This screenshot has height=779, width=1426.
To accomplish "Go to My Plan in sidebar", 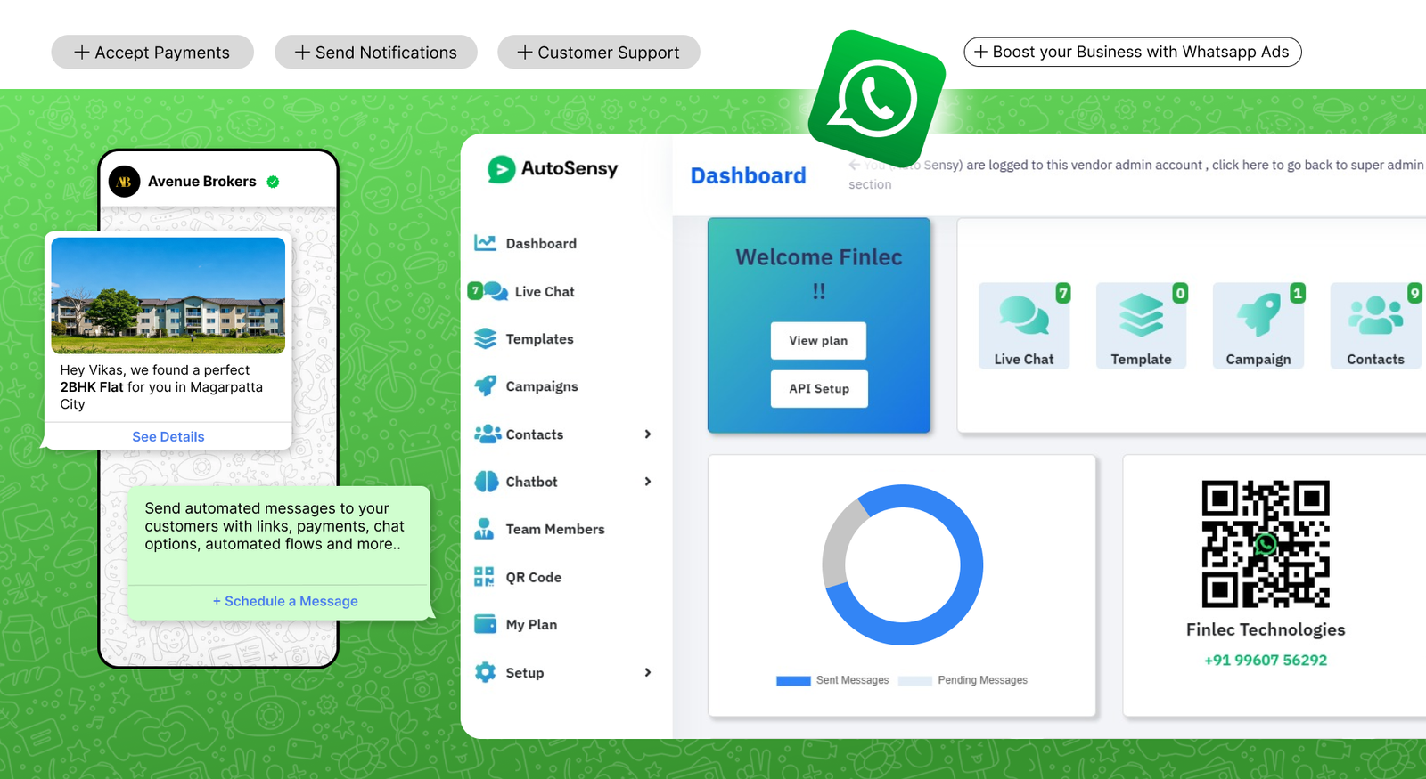I will pos(530,625).
